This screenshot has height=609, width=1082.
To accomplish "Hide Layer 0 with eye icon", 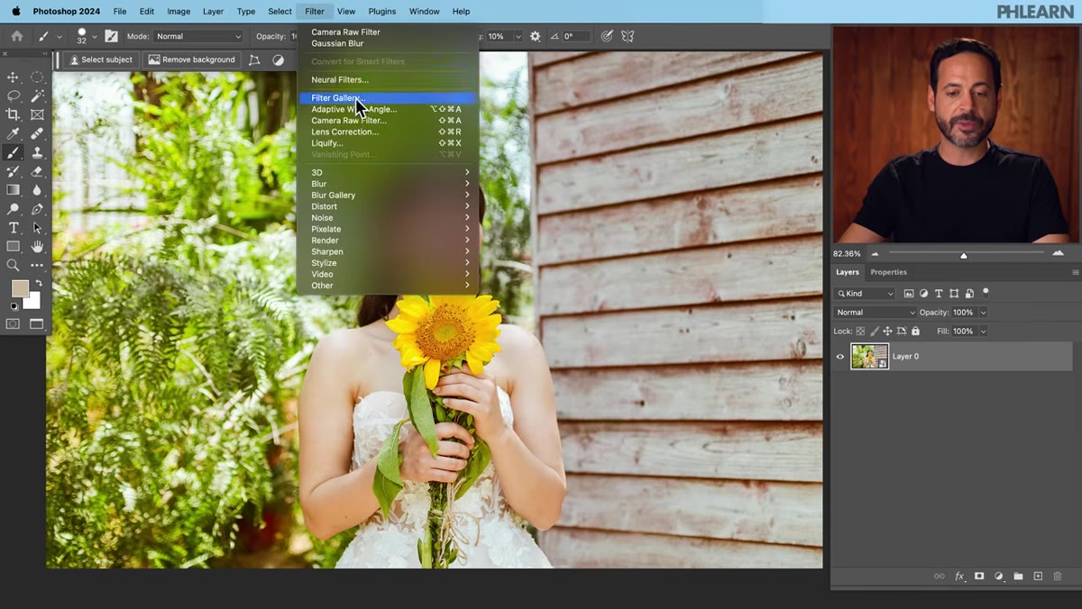I will [x=840, y=357].
